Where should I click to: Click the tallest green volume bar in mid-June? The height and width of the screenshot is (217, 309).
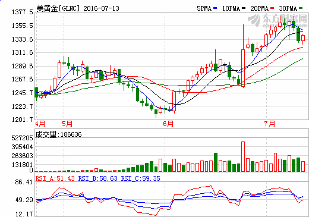tap(216, 162)
